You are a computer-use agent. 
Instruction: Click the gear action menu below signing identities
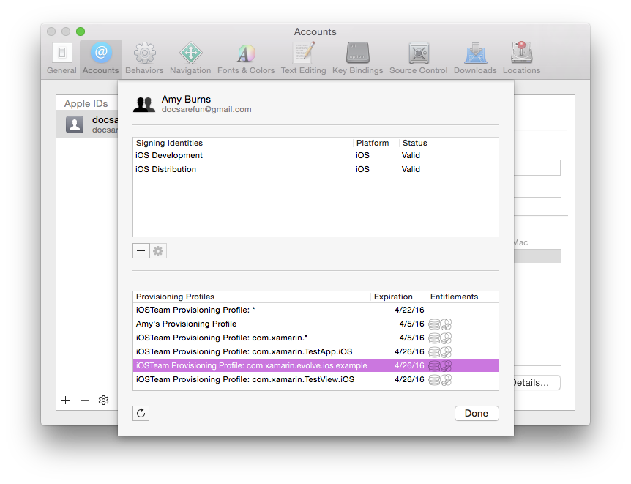coord(158,250)
